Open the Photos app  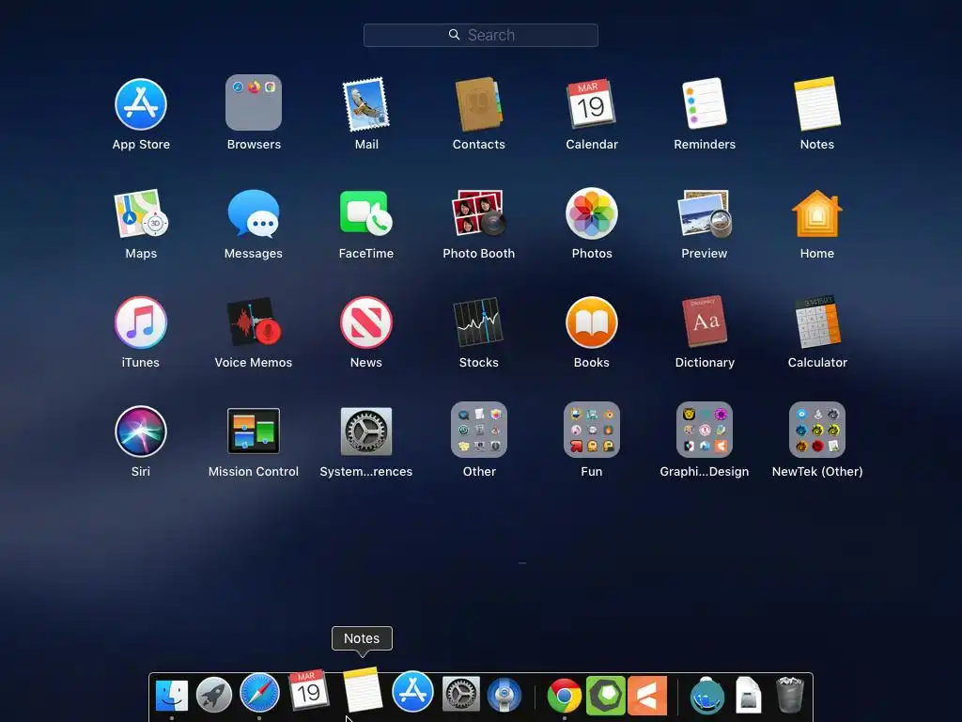(x=592, y=213)
